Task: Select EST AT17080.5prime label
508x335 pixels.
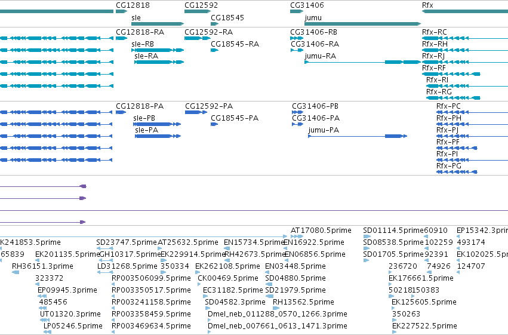Action: 321,230
